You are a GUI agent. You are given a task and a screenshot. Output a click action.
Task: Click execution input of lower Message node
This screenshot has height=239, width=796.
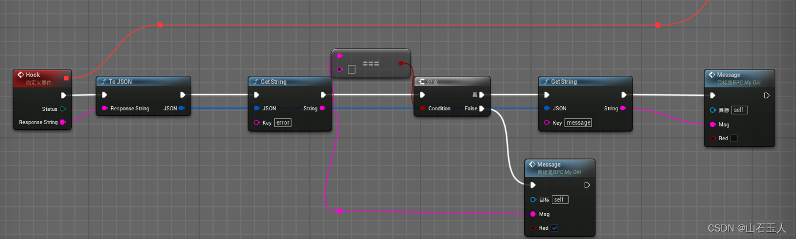tap(533, 185)
